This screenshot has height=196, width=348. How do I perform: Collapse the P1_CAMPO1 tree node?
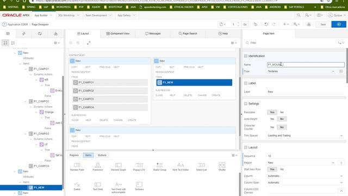[x=26, y=69]
